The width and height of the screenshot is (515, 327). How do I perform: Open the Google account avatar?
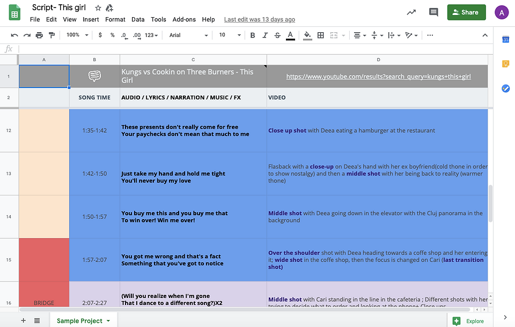pos(502,12)
